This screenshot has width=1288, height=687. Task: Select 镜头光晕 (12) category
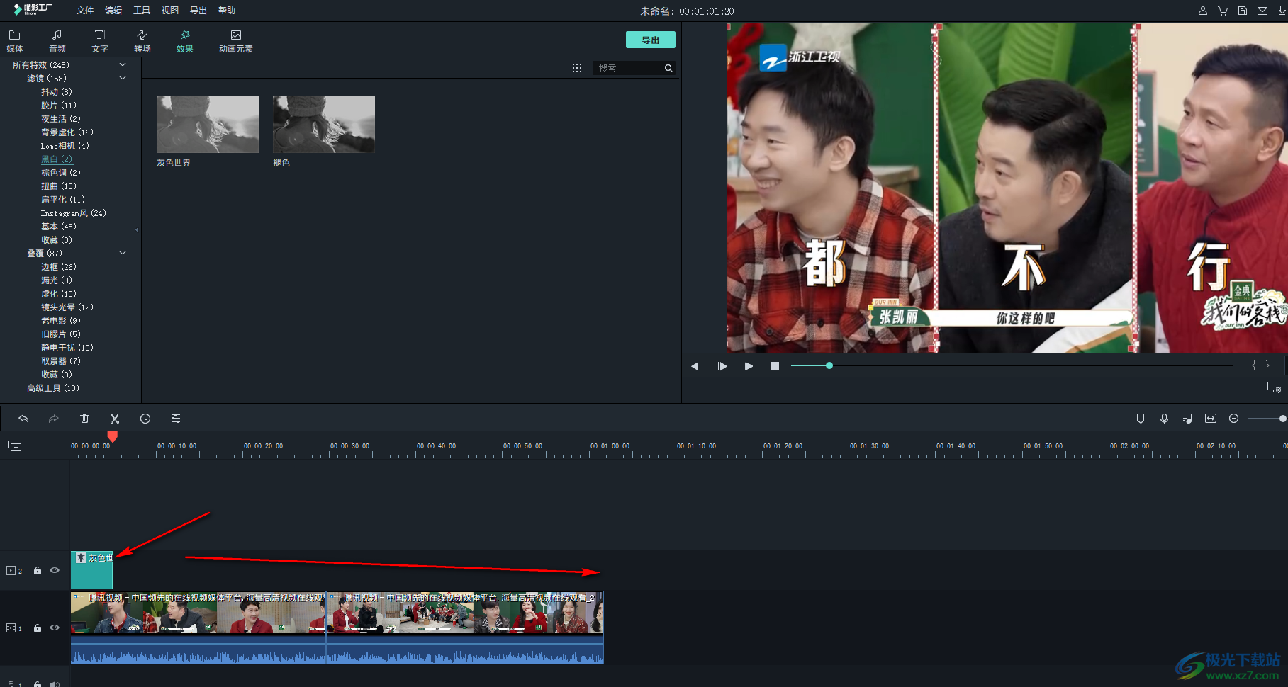point(67,307)
